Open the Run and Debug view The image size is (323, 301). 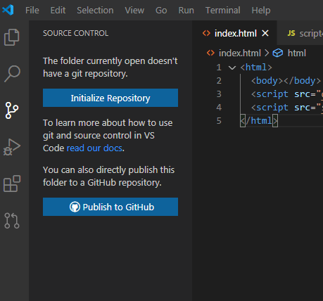pos(12,147)
